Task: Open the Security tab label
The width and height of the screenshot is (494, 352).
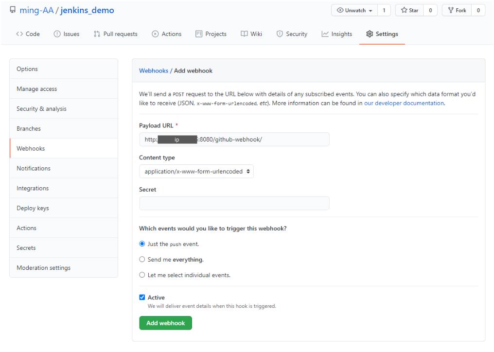Action: pyautogui.click(x=297, y=34)
